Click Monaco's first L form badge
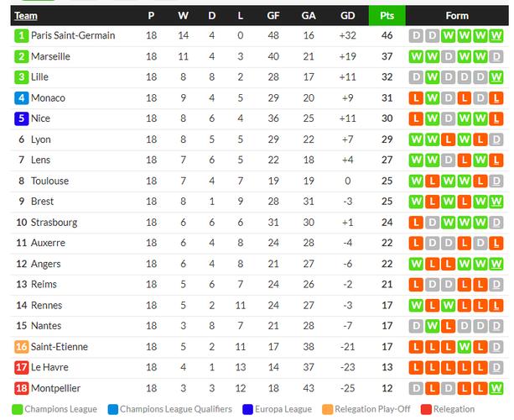The width and height of the screenshot is (514, 420). click(x=416, y=97)
